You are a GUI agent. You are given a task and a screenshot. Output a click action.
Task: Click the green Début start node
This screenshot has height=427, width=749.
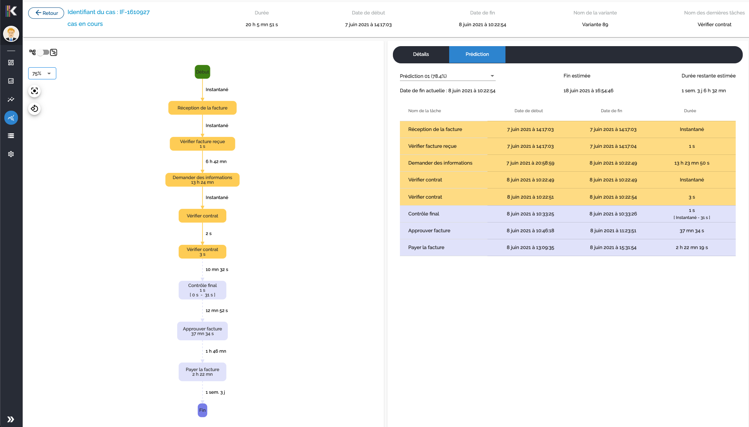click(x=202, y=72)
